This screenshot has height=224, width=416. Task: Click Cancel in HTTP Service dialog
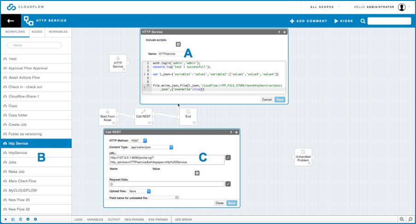pyautogui.click(x=266, y=100)
